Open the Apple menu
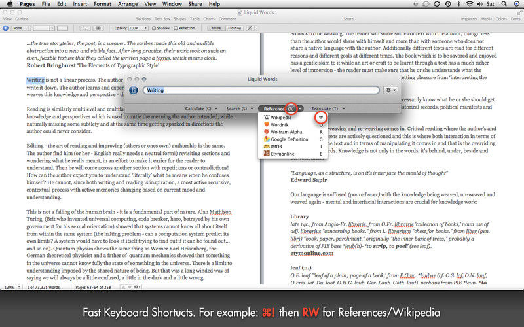The width and height of the screenshot is (524, 327). (x=10, y=4)
